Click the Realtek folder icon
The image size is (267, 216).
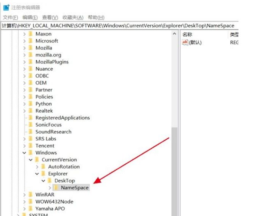(x=31, y=111)
